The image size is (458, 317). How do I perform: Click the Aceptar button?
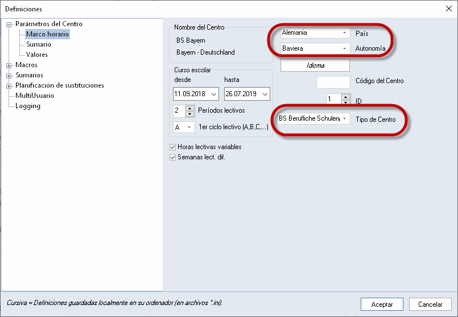(x=382, y=304)
